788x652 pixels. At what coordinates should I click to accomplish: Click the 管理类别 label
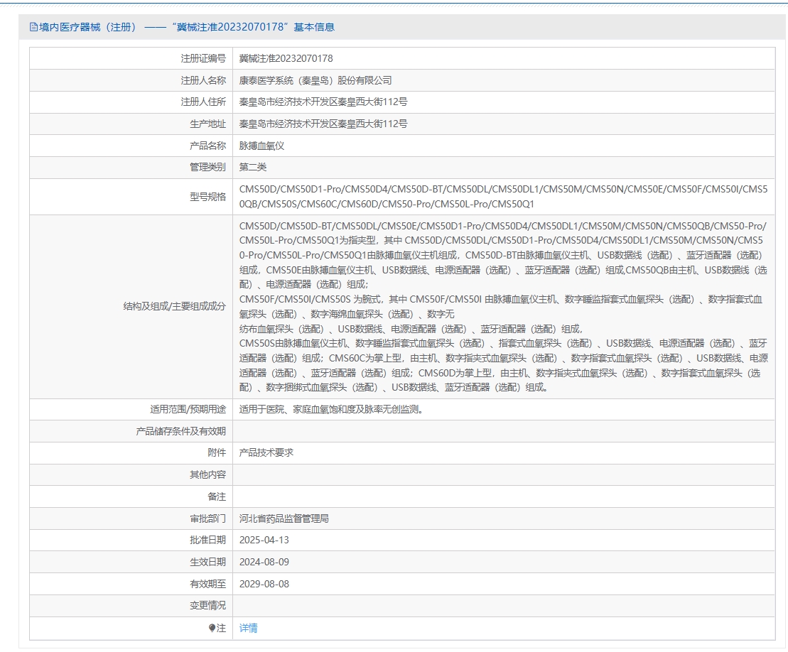[208, 168]
